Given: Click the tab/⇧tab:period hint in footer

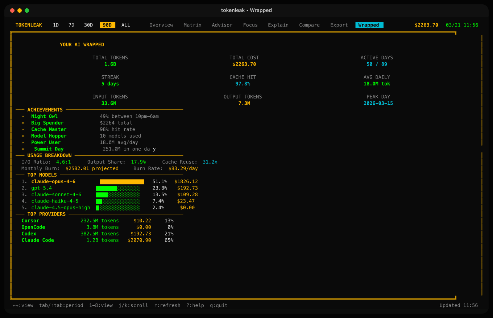Looking at the screenshot, I should (61, 305).
